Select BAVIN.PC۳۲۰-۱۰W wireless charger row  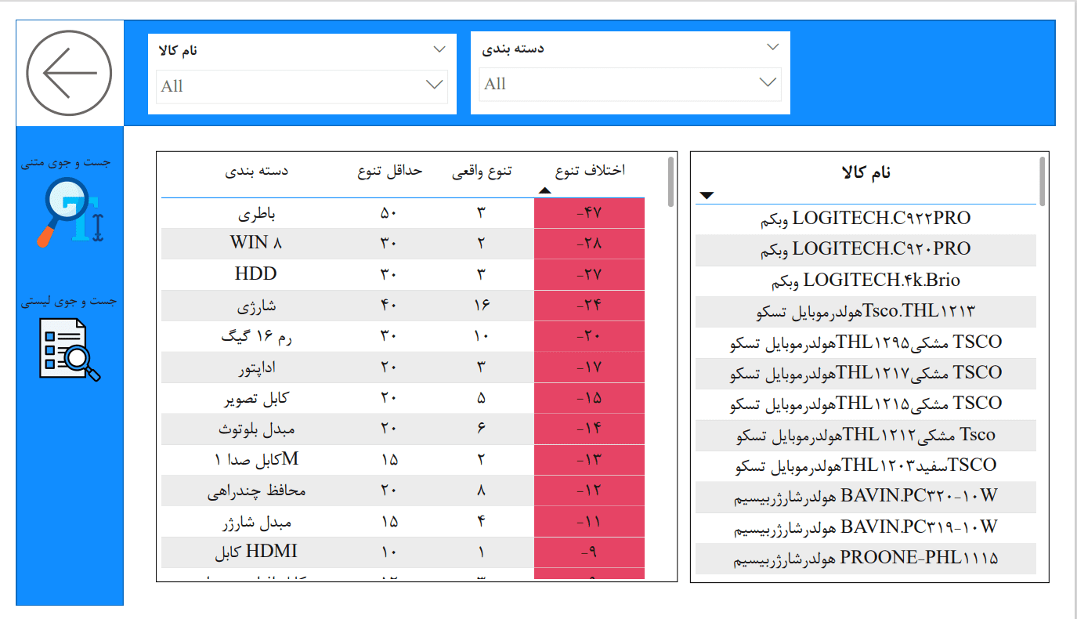866,497
